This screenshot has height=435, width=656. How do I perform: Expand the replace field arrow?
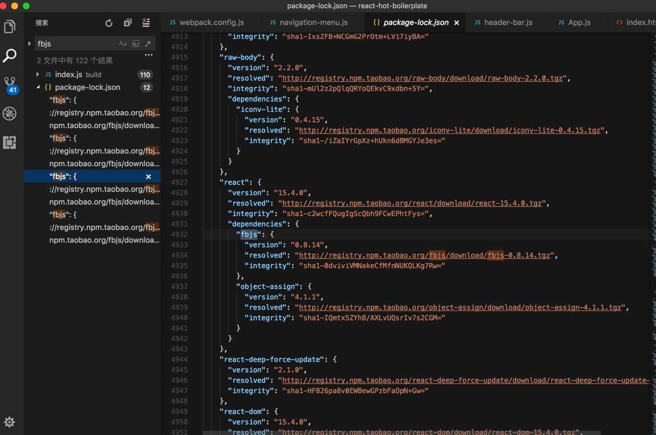point(30,44)
